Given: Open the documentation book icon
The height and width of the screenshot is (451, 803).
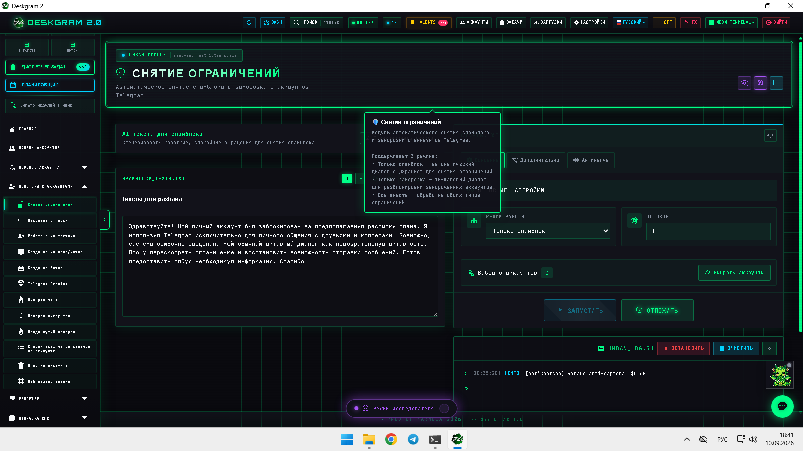Looking at the screenshot, I should (x=776, y=83).
